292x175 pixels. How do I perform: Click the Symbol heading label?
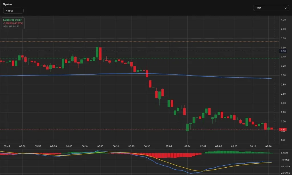[8, 4]
